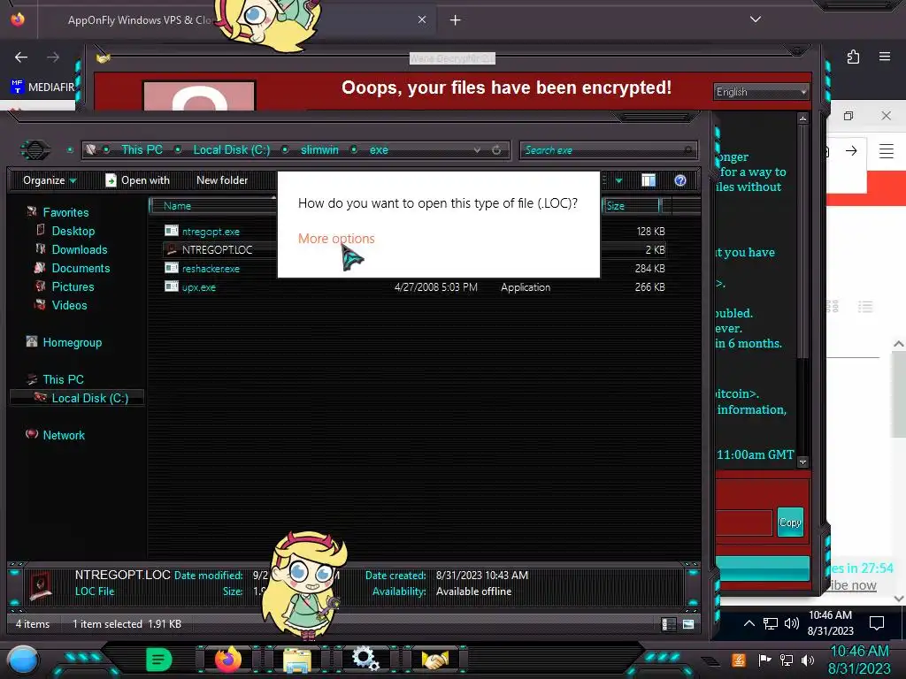Open Network in navigation pane
Image resolution: width=906 pixels, height=679 pixels.
coord(64,435)
